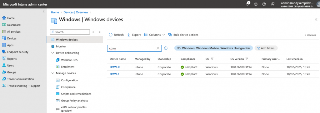Click the info icon beside the search box
The height and width of the screenshot is (113, 320).
click(166, 48)
